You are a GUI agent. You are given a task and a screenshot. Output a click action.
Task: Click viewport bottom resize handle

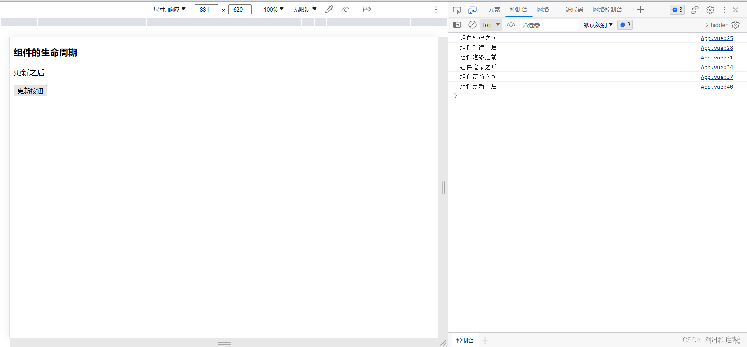(224, 343)
